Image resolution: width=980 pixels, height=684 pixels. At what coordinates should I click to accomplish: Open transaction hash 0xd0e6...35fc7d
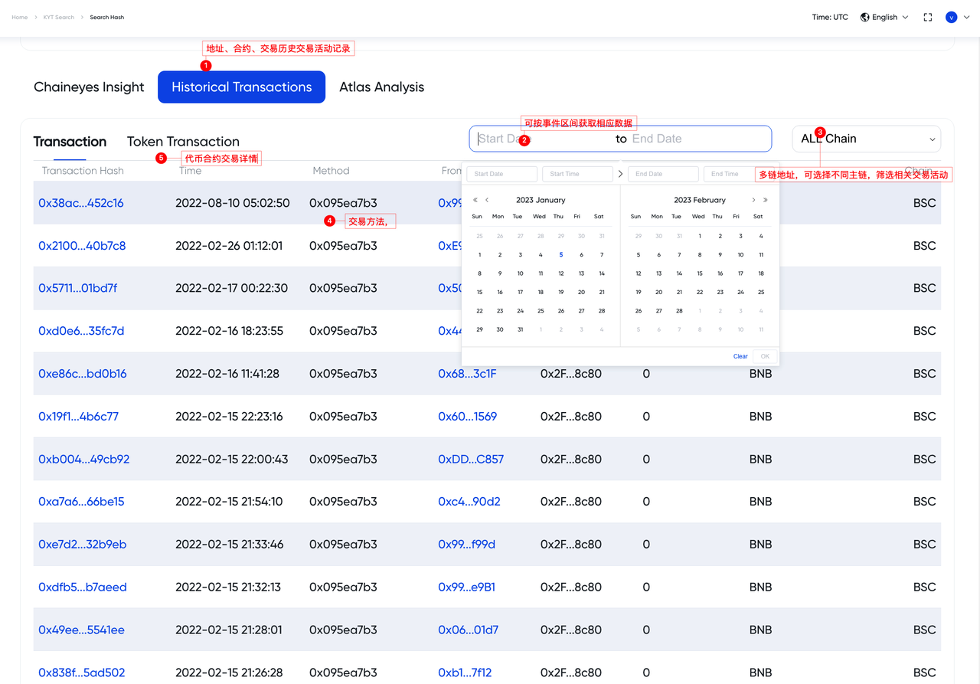tap(81, 331)
